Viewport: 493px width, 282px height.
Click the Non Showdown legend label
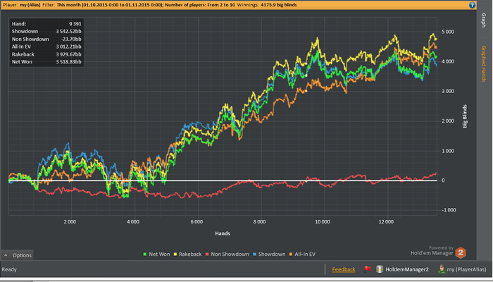point(230,255)
